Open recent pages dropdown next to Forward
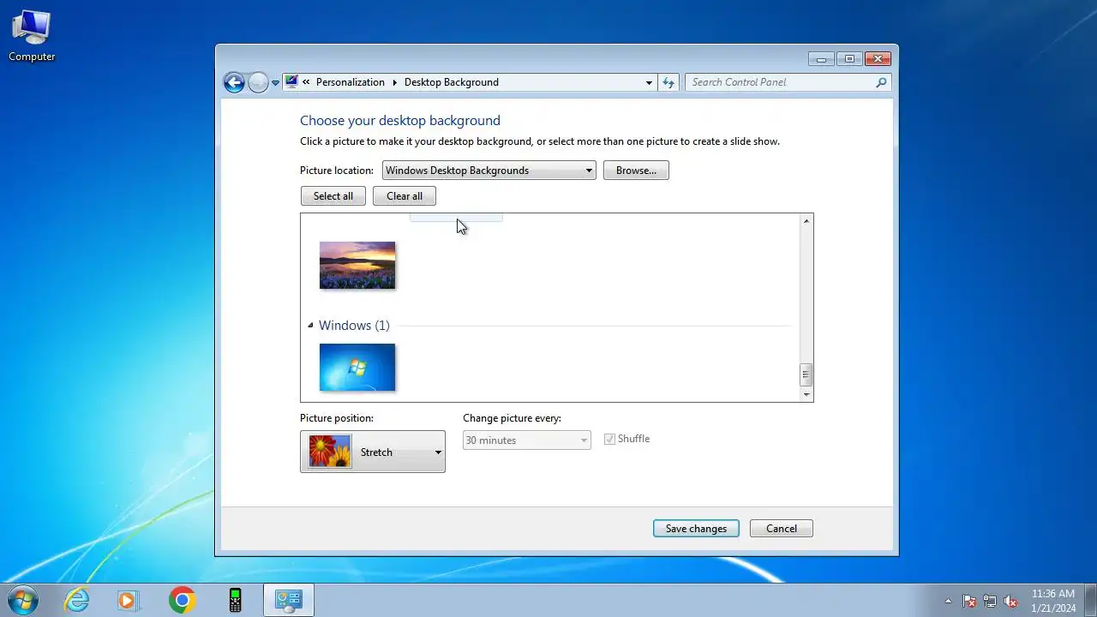 [275, 83]
